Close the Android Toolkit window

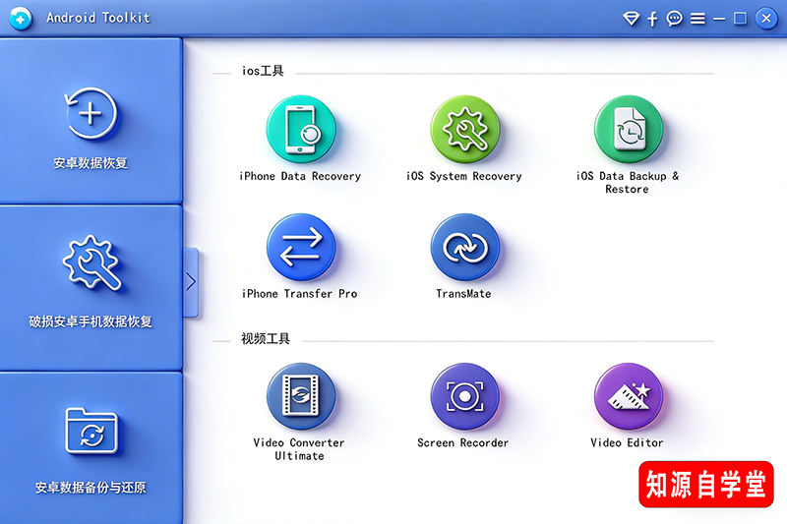click(x=766, y=19)
